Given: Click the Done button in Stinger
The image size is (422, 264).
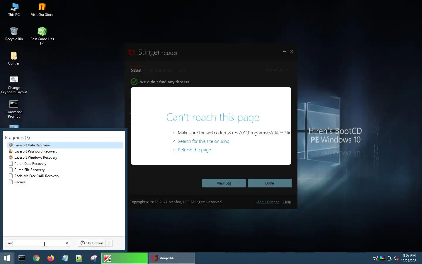Looking at the screenshot, I should click(x=270, y=183).
